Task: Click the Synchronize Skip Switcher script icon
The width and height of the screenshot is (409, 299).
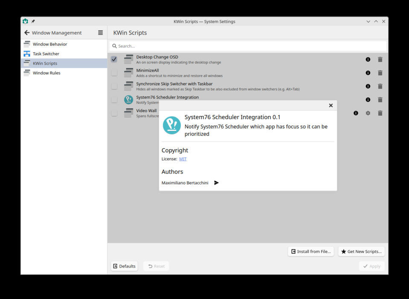Action: tap(129, 86)
